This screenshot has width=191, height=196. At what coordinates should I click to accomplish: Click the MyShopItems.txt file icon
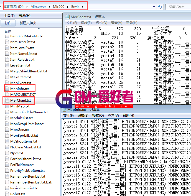pos(7,141)
